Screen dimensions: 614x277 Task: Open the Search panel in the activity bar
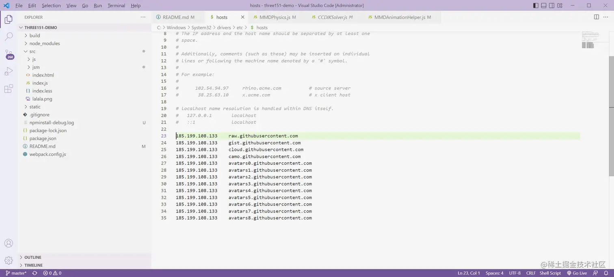9,37
